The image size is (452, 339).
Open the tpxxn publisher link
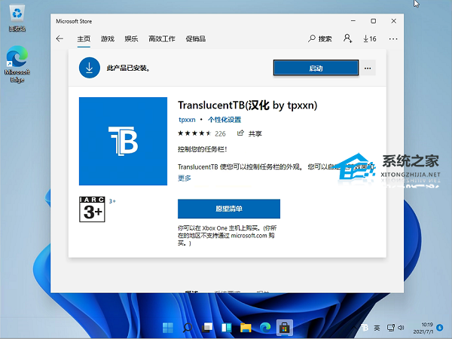tap(186, 120)
